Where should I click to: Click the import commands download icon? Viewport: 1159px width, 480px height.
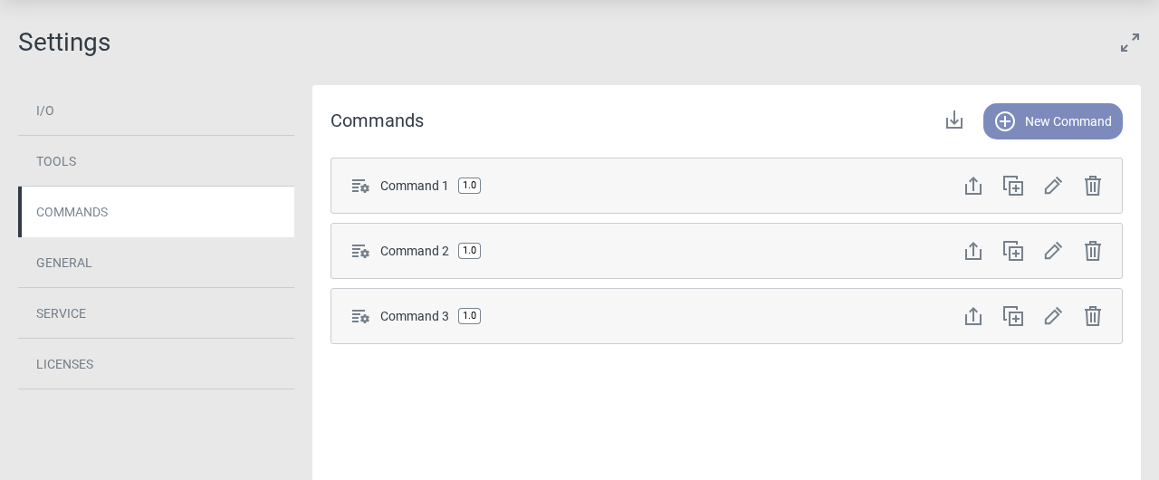tap(954, 120)
